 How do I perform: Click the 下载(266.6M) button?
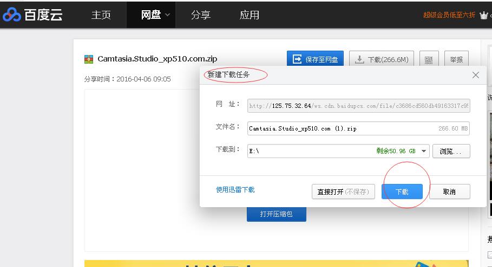pyautogui.click(x=382, y=59)
